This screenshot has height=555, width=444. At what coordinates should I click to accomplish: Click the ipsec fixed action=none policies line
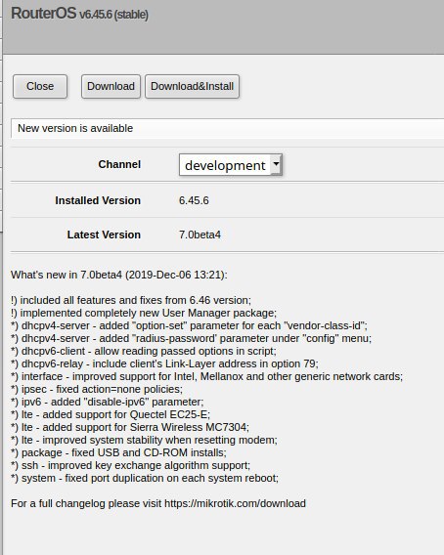pyautogui.click(x=97, y=389)
